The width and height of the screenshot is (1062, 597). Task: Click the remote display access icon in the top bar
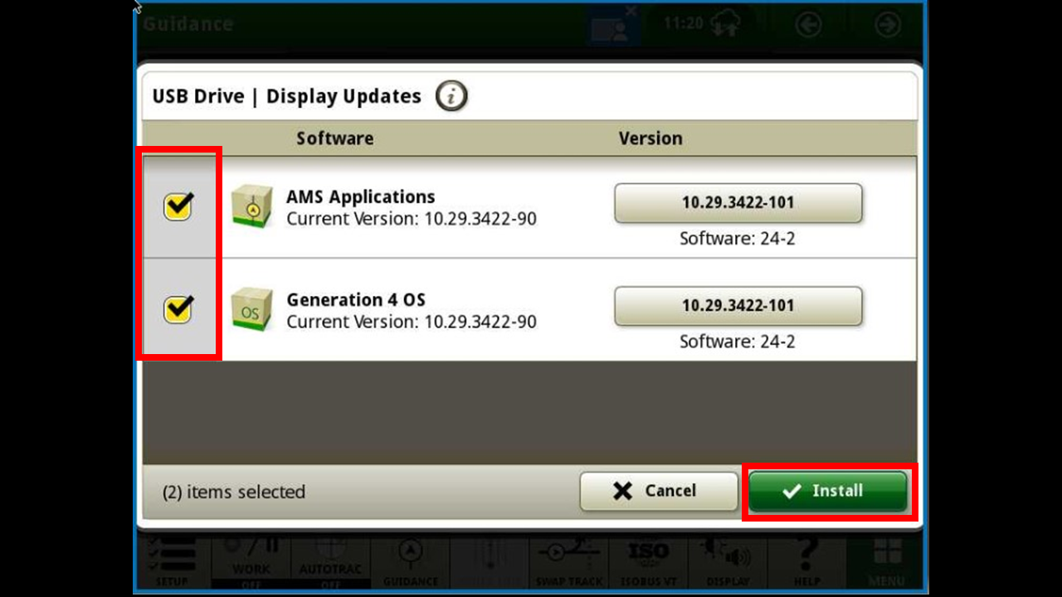point(614,25)
